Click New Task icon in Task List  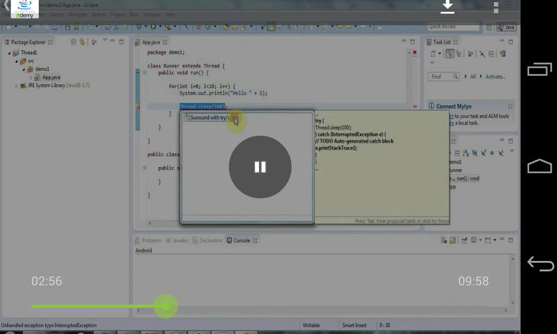pyautogui.click(x=432, y=54)
